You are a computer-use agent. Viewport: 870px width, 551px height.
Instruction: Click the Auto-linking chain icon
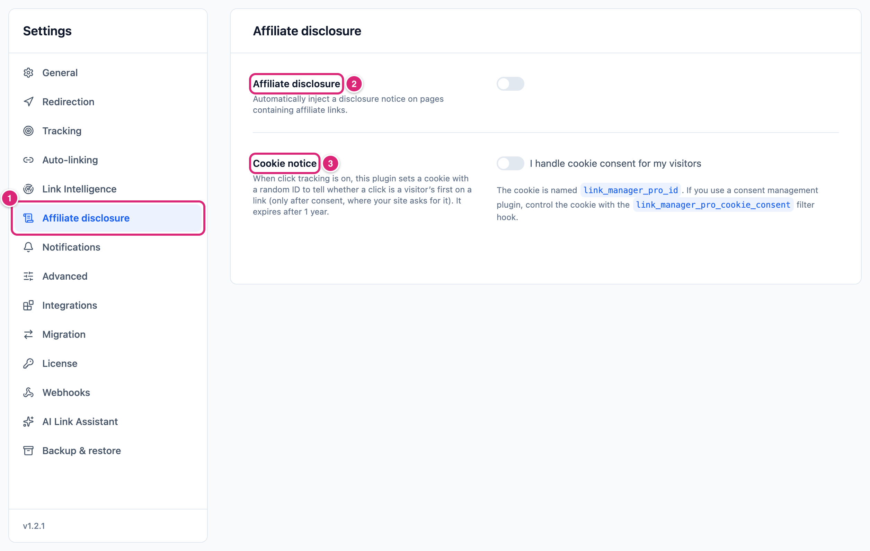[x=28, y=160]
